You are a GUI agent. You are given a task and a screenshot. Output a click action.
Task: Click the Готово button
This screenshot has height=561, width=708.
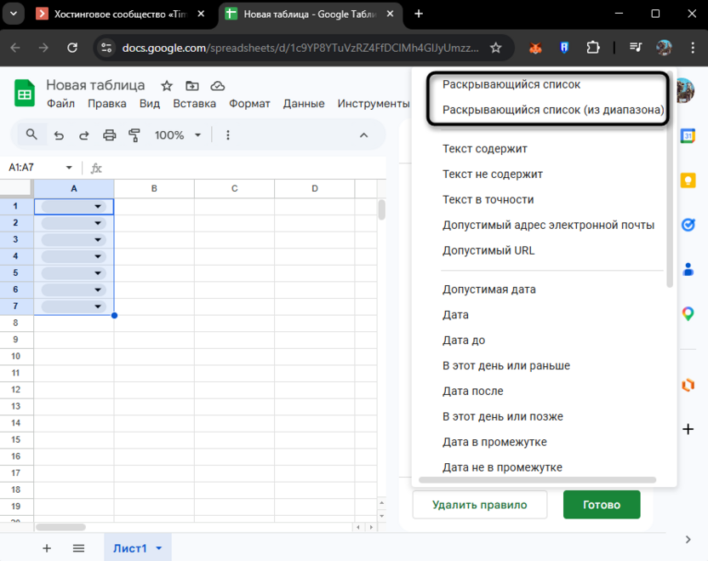click(x=601, y=505)
